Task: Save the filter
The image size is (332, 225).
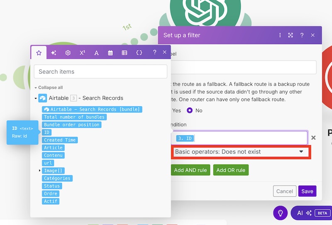Action: [307, 191]
